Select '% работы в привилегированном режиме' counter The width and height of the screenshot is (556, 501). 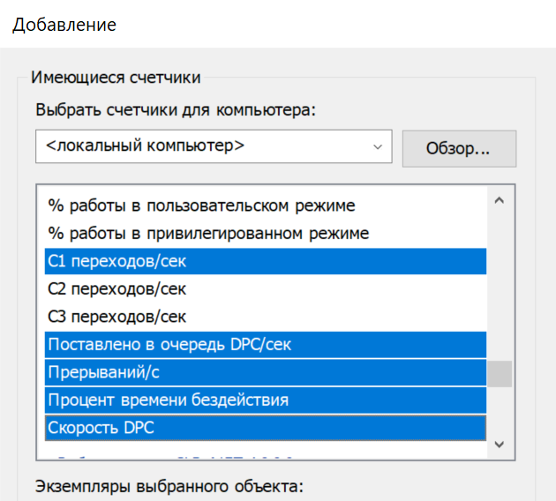tap(207, 234)
